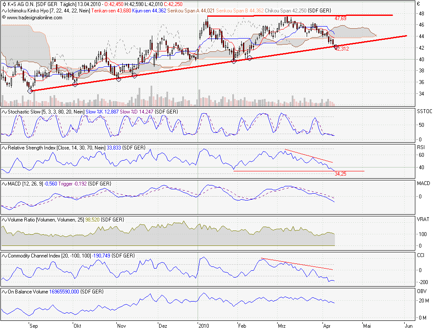The height and width of the screenshot is (329, 438).
Task: Select the Chikou Span 42,250 value
Action: click(286, 11)
